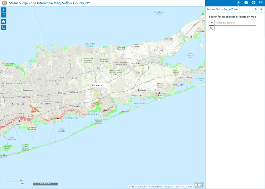
Task: Click the Eastport map label
Action: (142, 90)
